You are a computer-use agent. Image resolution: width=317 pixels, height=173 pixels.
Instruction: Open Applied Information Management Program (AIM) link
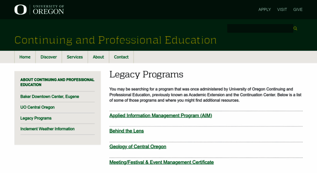(160, 115)
